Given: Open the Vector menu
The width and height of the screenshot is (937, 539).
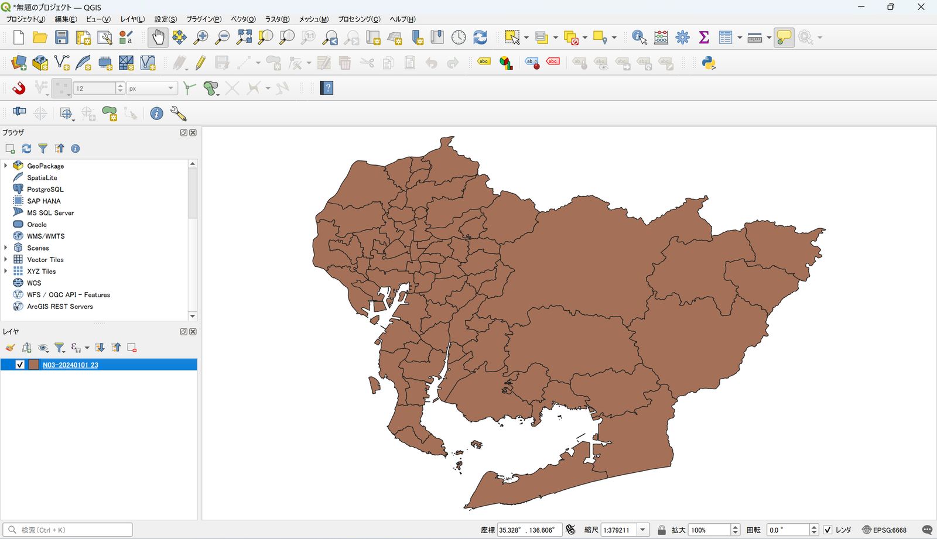Looking at the screenshot, I should [x=243, y=19].
